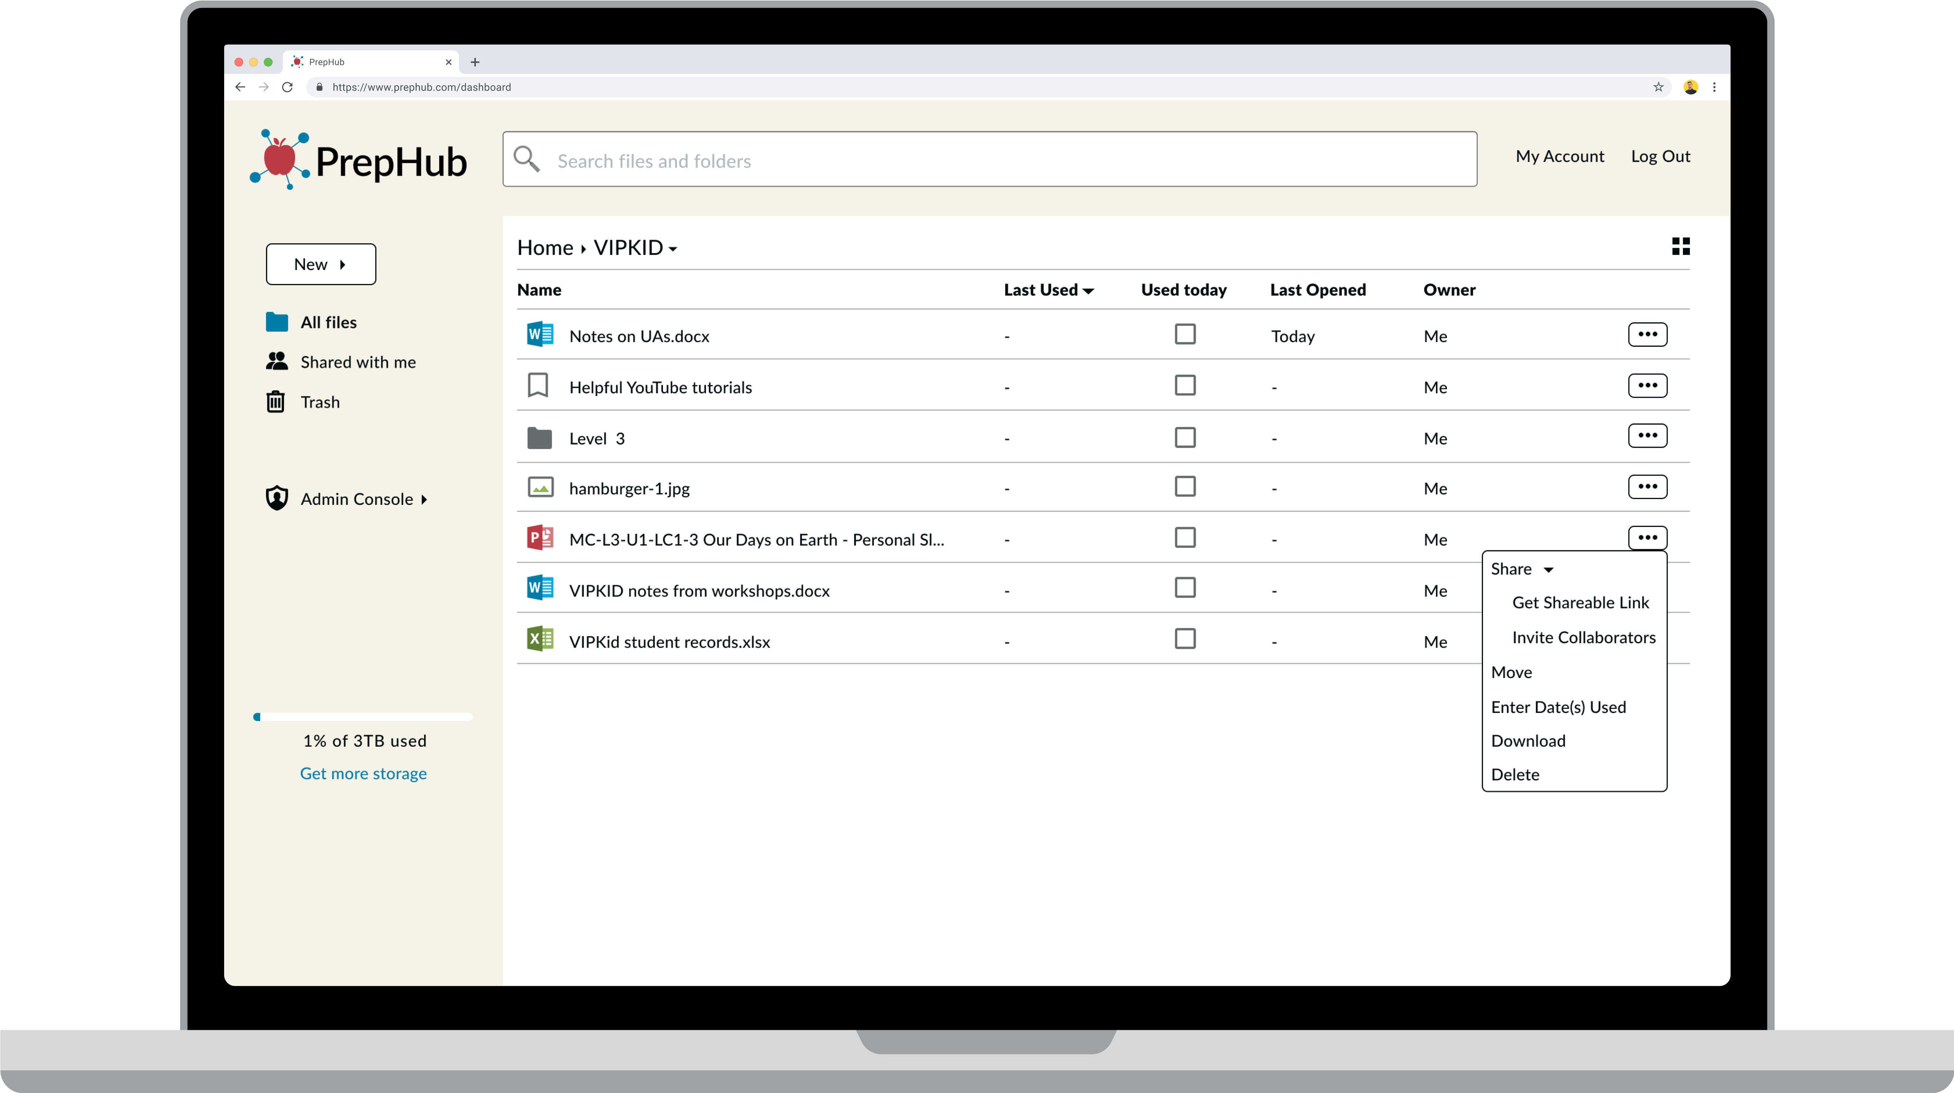
Task: Open browser three-dot menu
Action: pos(1714,87)
